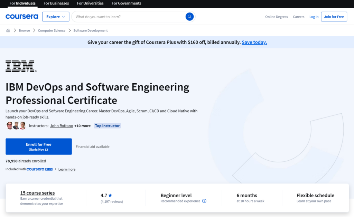354x217 pixels.
Task: Click the '+10 more' instructors text
Action: pyautogui.click(x=82, y=126)
